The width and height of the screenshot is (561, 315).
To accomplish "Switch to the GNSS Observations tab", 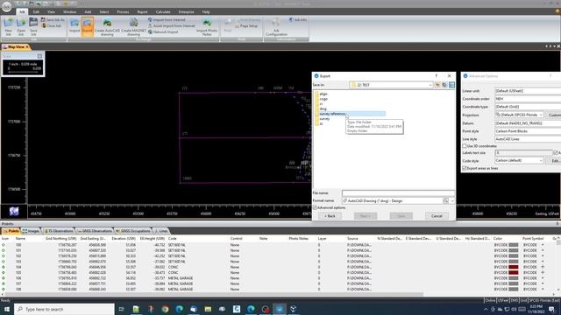I will click(95, 231).
